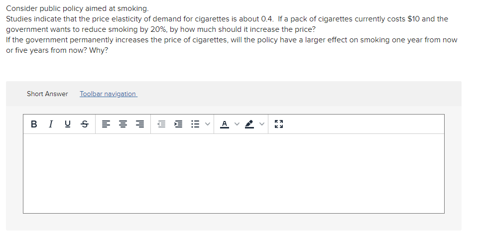Open the font color dropdown arrow
The height and width of the screenshot is (243, 478).
click(x=237, y=124)
